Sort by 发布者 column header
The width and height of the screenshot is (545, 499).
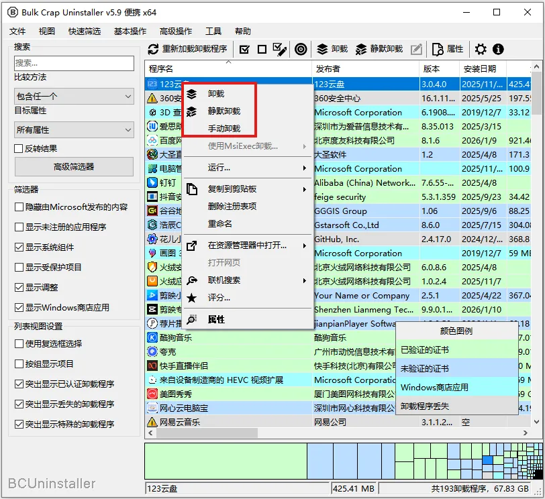tap(365, 69)
